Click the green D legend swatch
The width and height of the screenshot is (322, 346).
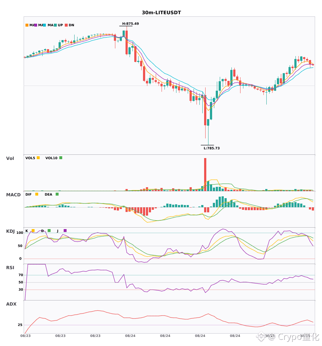[49, 231]
